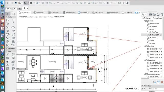Select the Spline tool
The image size is (164, 92).
(x=8, y=65)
